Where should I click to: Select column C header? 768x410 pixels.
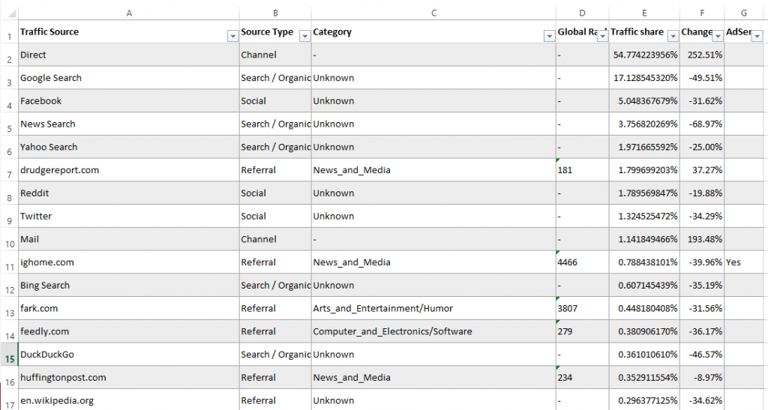[433, 13]
